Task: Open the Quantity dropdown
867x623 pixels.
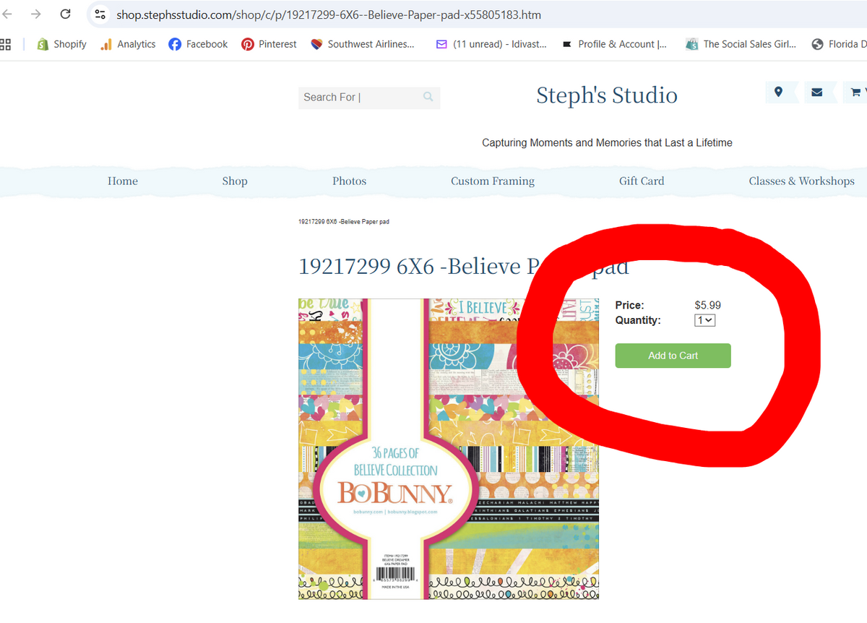Action: [x=704, y=320]
